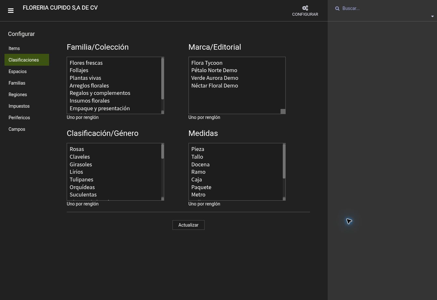Open Perifericos settings
Image resolution: width=437 pixels, height=300 pixels.
27,118
